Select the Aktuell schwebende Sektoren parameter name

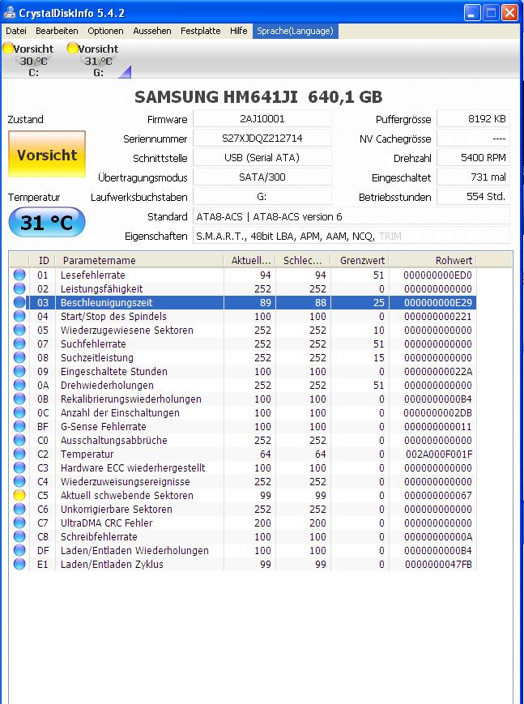pyautogui.click(x=127, y=495)
